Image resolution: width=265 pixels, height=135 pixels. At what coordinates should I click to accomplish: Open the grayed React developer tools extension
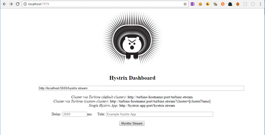[245, 4]
